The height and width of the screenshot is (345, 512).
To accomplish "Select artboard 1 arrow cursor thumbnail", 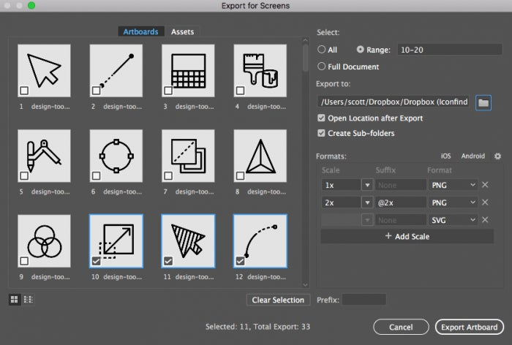I will [44, 71].
